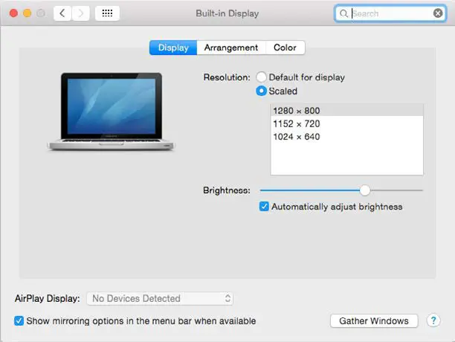The image size is (455, 342).
Task: Clear the search field with the X icon
Action: 438,13
